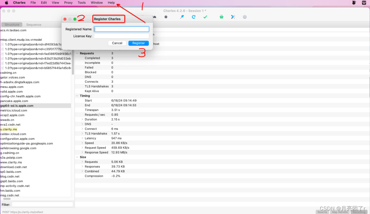Screen dimensions: 370x214
Task: Expand the Latency row
Action: pyautogui.click(x=82, y=139)
